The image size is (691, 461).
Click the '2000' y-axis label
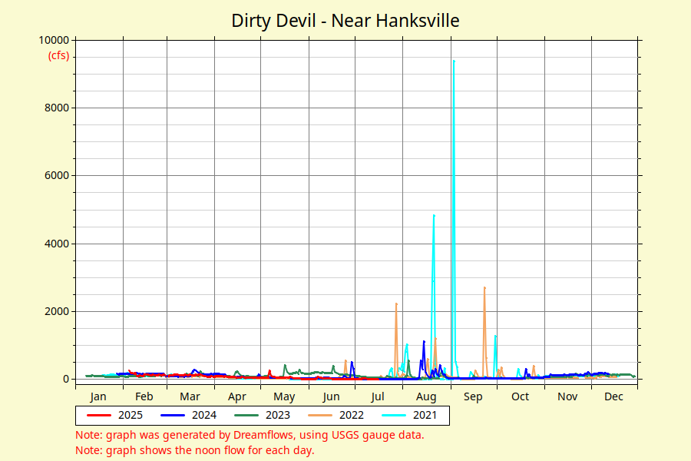[57, 311]
